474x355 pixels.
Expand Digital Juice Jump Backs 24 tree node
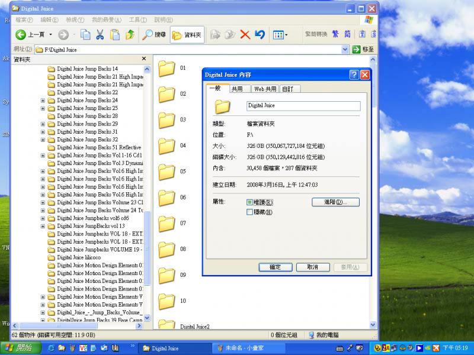point(43,101)
